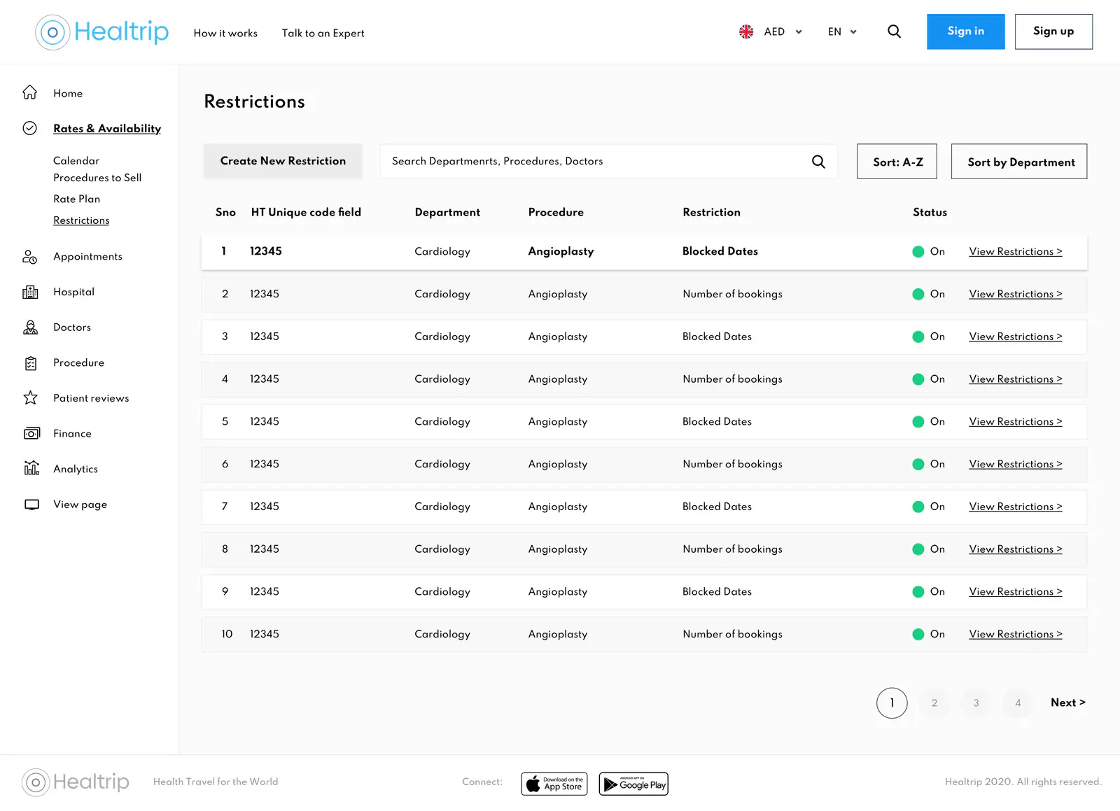Open the Sort by Department selector

click(x=1019, y=162)
